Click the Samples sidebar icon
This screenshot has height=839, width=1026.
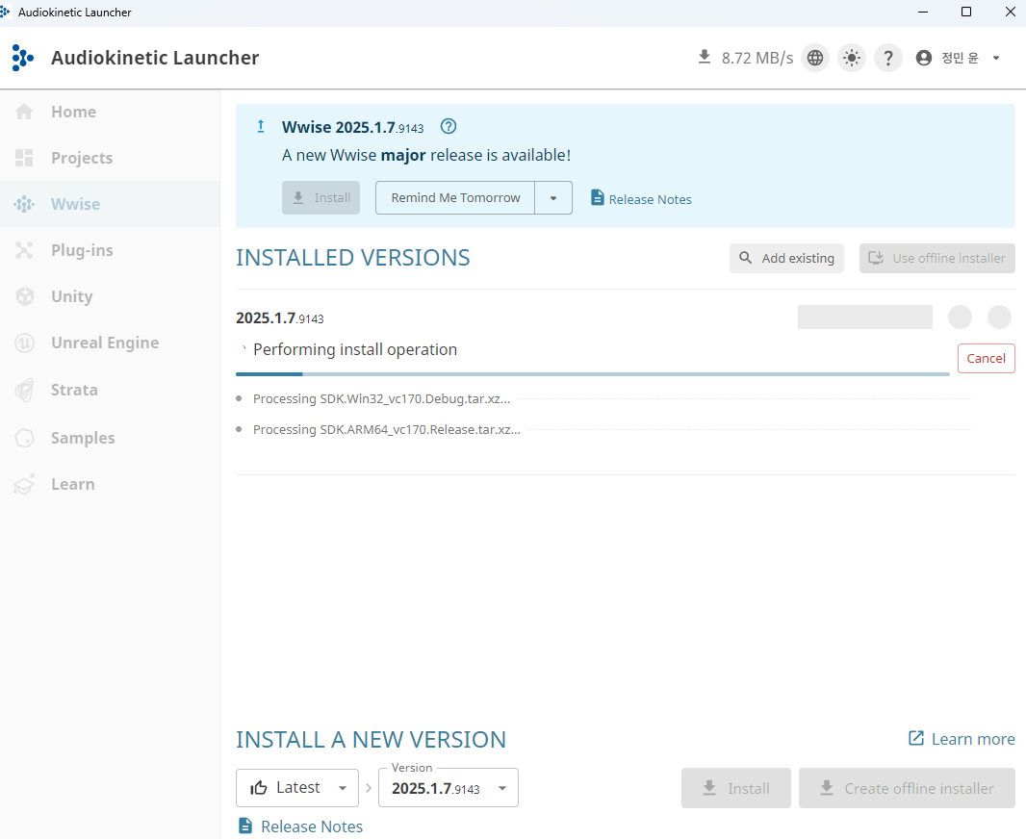pyautogui.click(x=24, y=438)
